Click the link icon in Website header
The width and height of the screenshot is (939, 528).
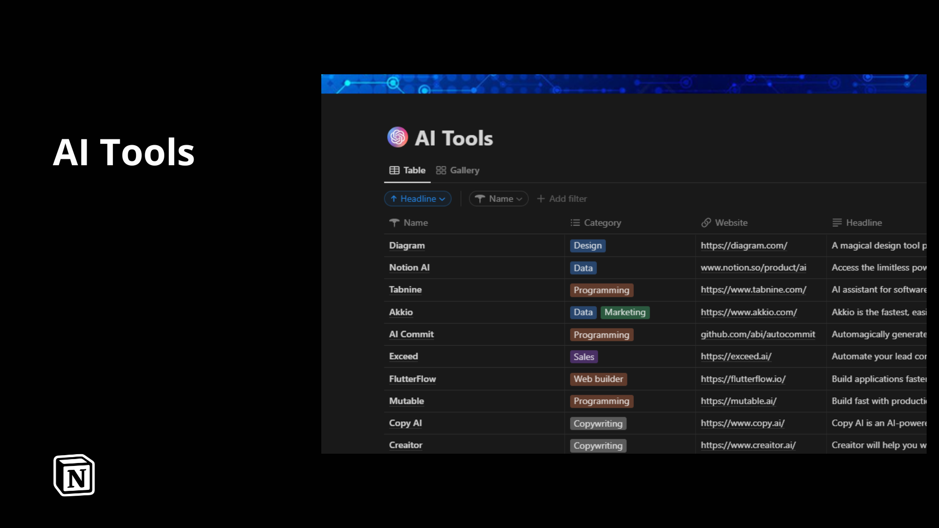click(706, 222)
